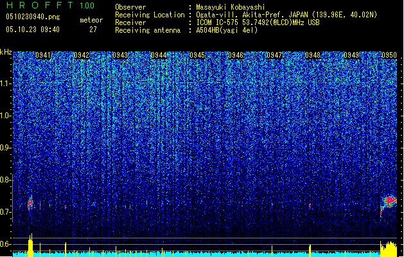
Task: Click the 1.0 frequency axis label
Action: (x=5, y=116)
